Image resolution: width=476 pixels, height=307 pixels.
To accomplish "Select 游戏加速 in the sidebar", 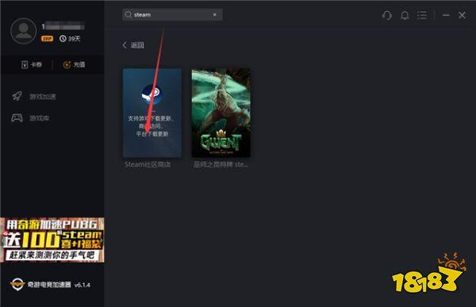I will pos(43,97).
